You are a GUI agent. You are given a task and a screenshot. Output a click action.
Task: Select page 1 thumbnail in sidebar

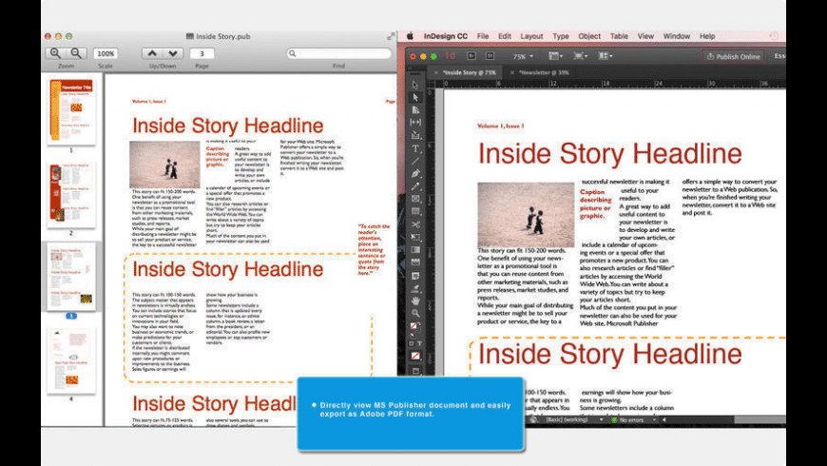coord(71,111)
